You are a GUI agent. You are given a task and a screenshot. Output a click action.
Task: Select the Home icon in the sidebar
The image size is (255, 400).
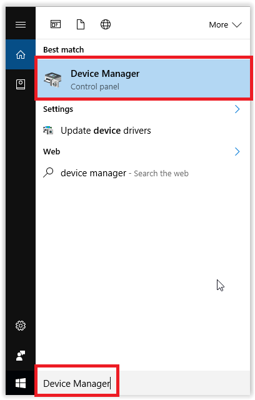(x=21, y=54)
